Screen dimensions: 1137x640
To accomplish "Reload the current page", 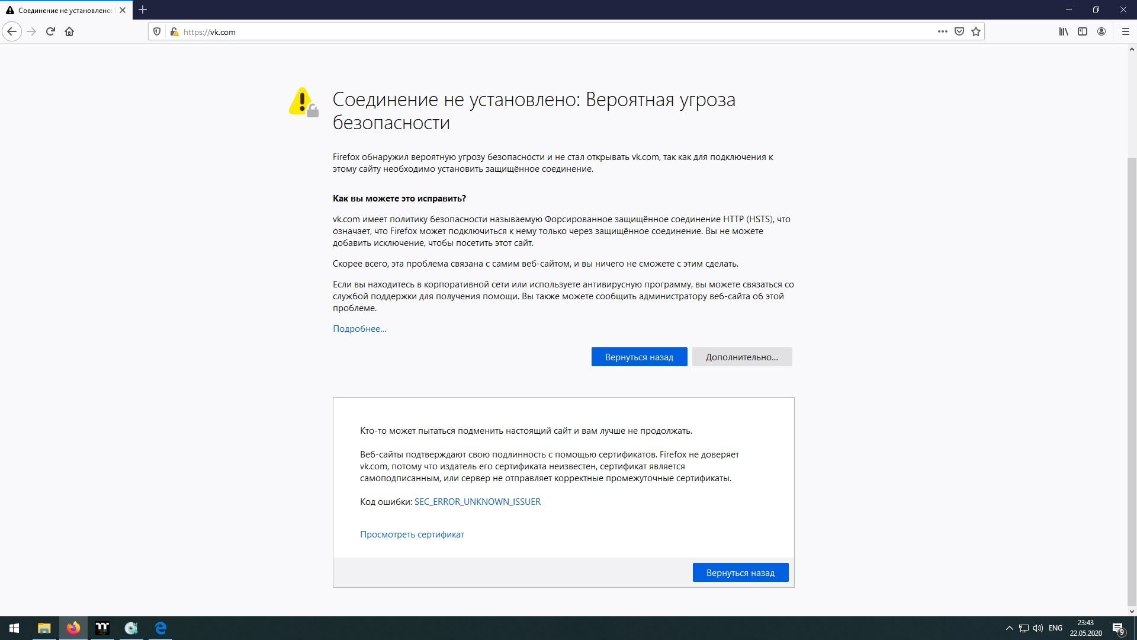I will (51, 31).
